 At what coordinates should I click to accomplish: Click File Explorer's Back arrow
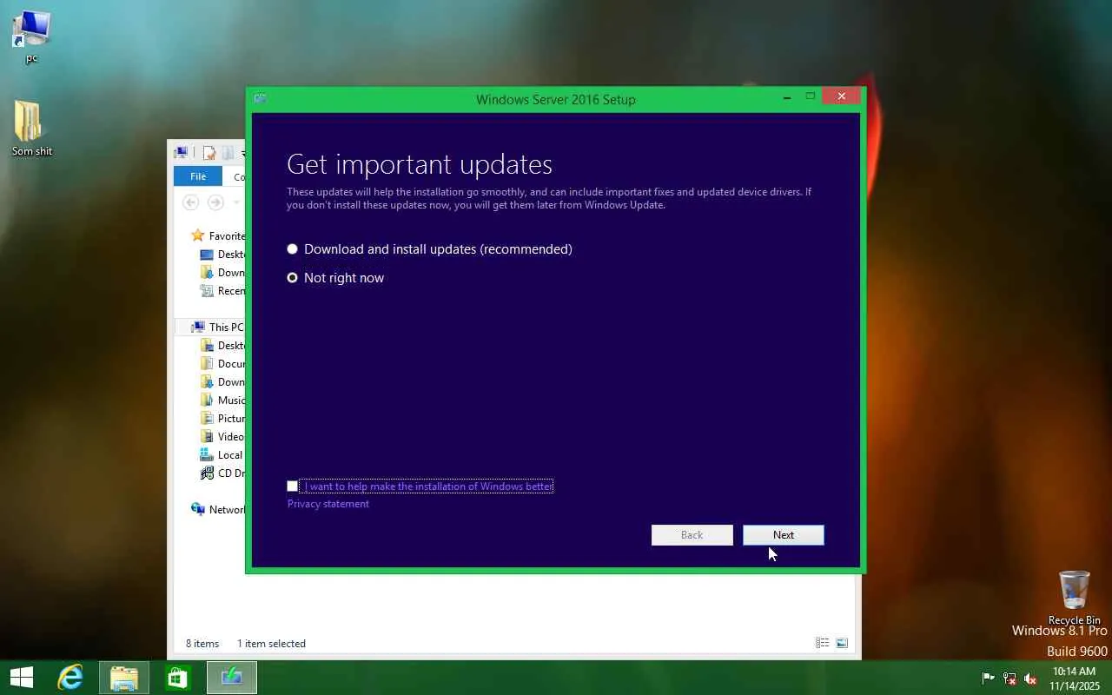click(x=190, y=202)
